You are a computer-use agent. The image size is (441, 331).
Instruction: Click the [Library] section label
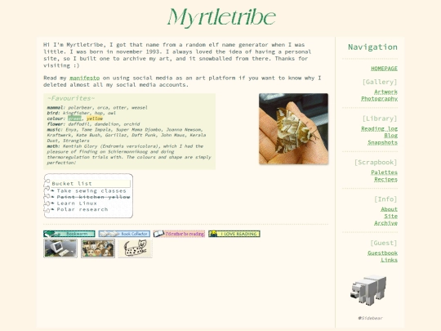pyautogui.click(x=380, y=119)
